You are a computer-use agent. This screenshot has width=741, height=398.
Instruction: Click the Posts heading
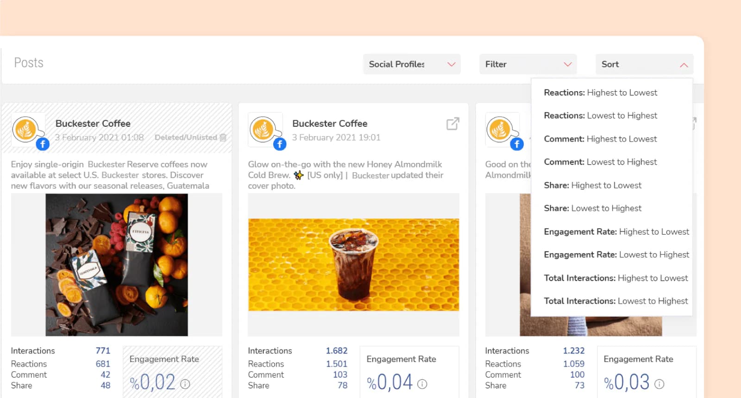[x=29, y=63]
